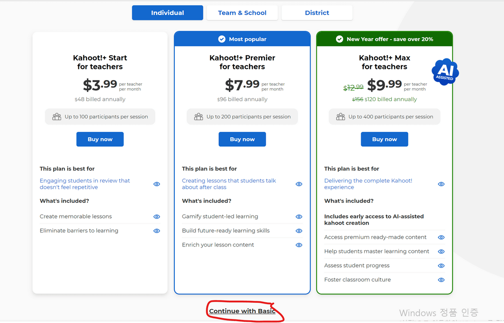Image resolution: width=504 pixels, height=323 pixels.
Task: Toggle eye icon for Enrich your lesson content
Action: 299,245
